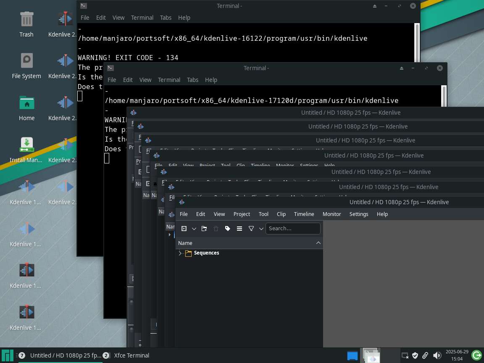
Task: Open the Add Clip dropdown arrow
Action: 194,229
